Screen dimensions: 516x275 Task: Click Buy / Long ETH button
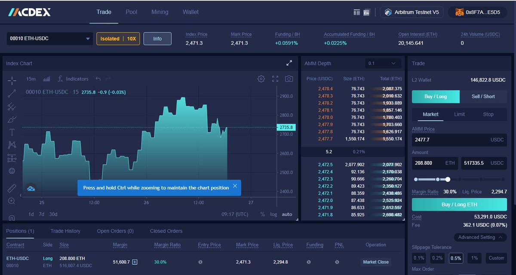pos(459,205)
